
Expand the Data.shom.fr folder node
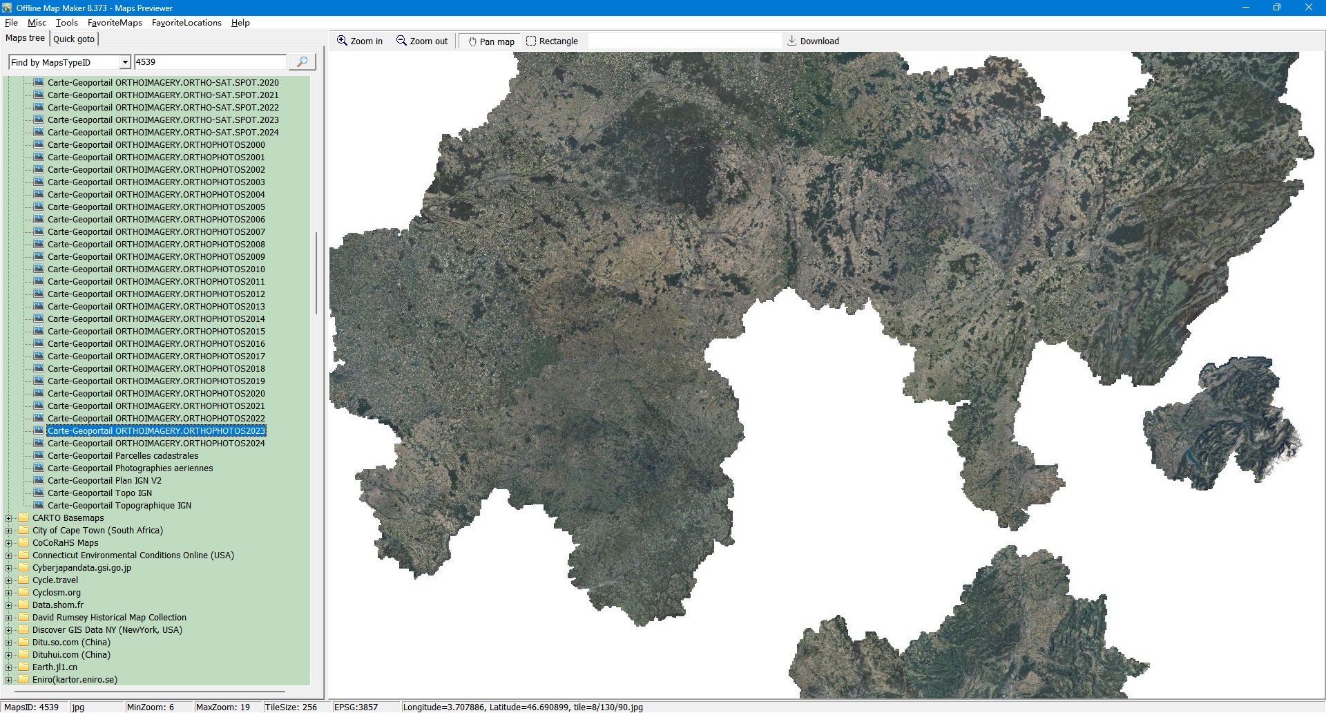pos(9,605)
